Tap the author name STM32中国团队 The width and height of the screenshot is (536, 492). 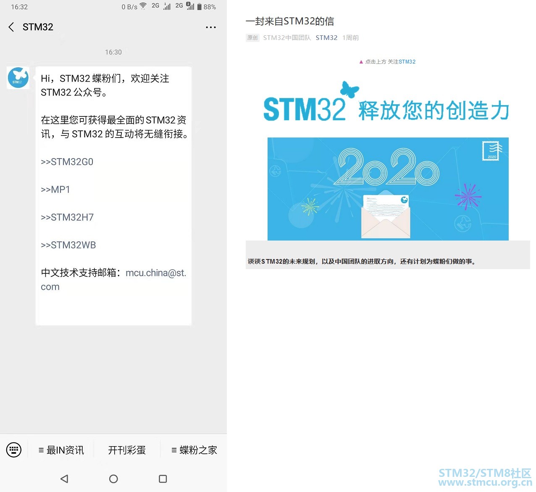coord(287,38)
